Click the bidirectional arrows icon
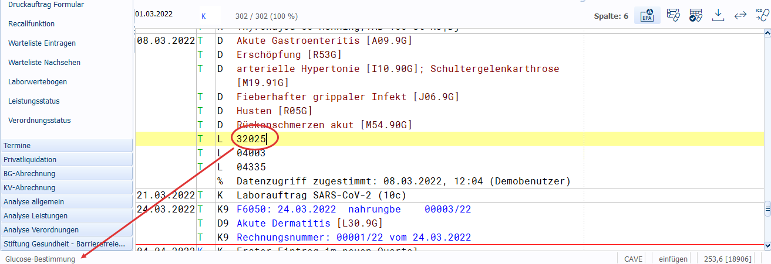Screen dimensions: 771x264 740,15
